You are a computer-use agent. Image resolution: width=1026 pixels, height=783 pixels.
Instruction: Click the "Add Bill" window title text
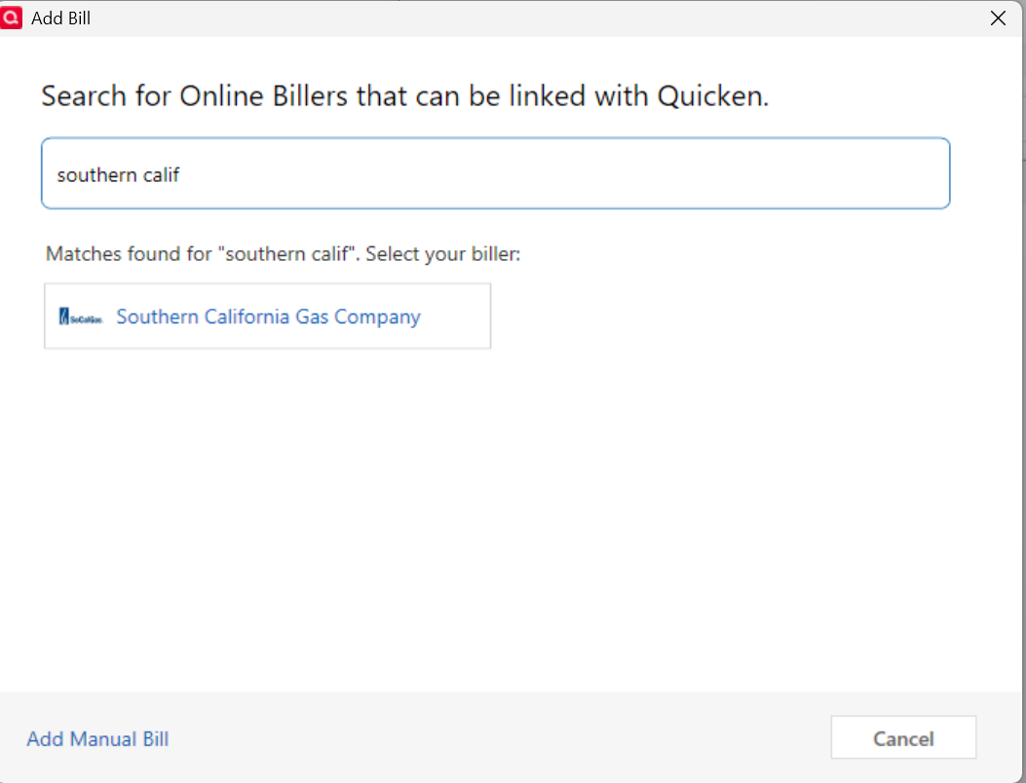(61, 18)
